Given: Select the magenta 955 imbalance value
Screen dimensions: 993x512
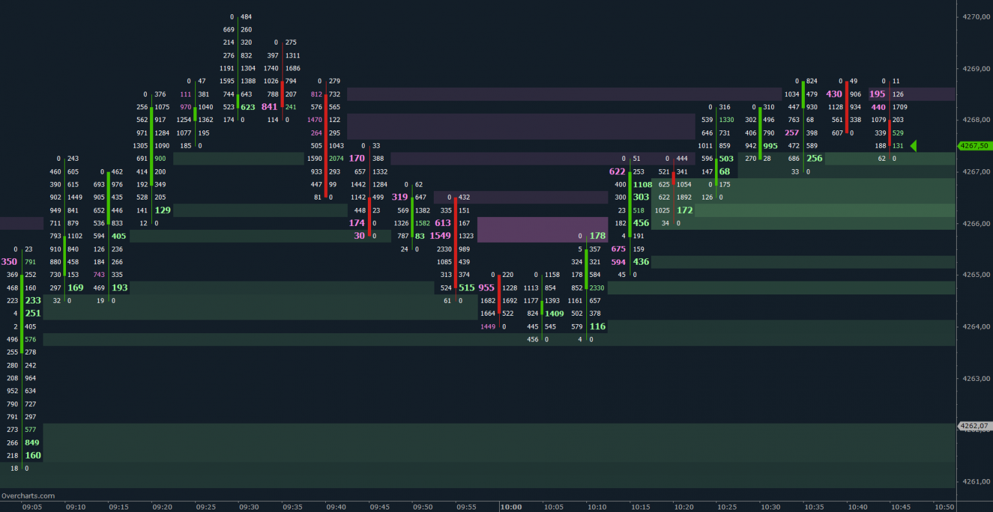Looking at the screenshot, I should pyautogui.click(x=487, y=287).
